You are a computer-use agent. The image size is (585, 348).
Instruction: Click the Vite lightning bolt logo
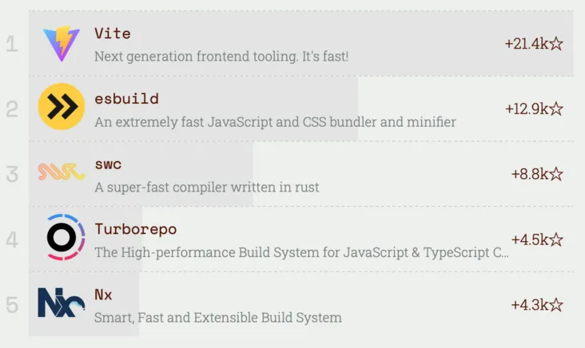(x=62, y=43)
